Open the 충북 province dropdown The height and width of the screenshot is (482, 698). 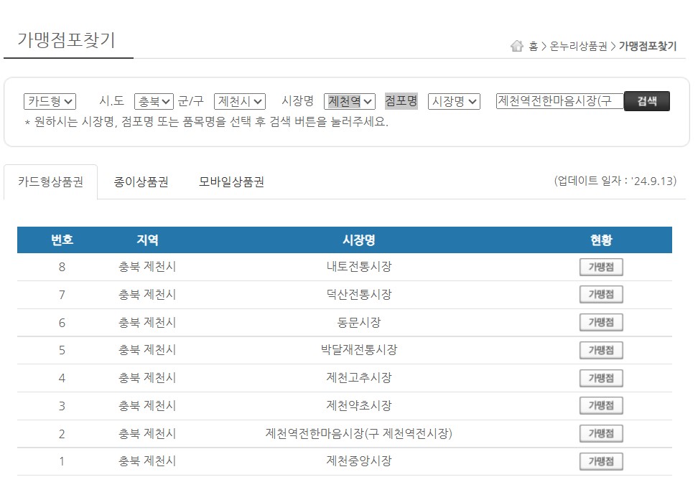tap(154, 101)
